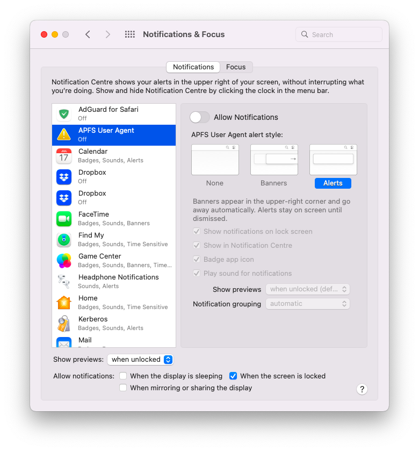Click the Find My radar icon
Image resolution: width=419 pixels, height=451 pixels.
pos(64,240)
